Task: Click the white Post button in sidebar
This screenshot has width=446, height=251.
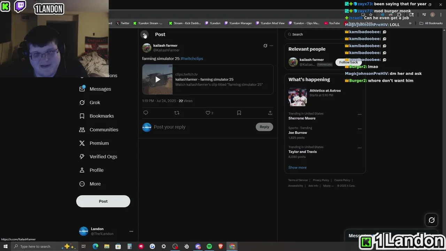Action: pos(103,201)
